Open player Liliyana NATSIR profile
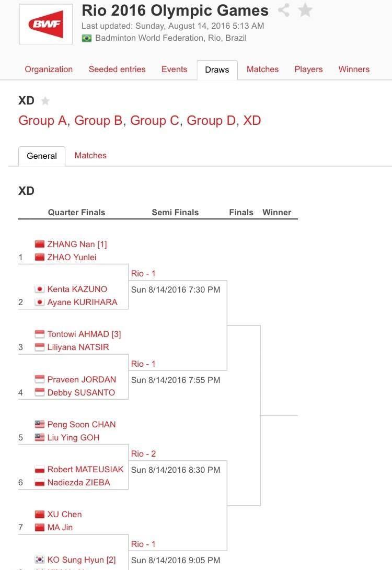The image size is (392, 570). point(78,347)
